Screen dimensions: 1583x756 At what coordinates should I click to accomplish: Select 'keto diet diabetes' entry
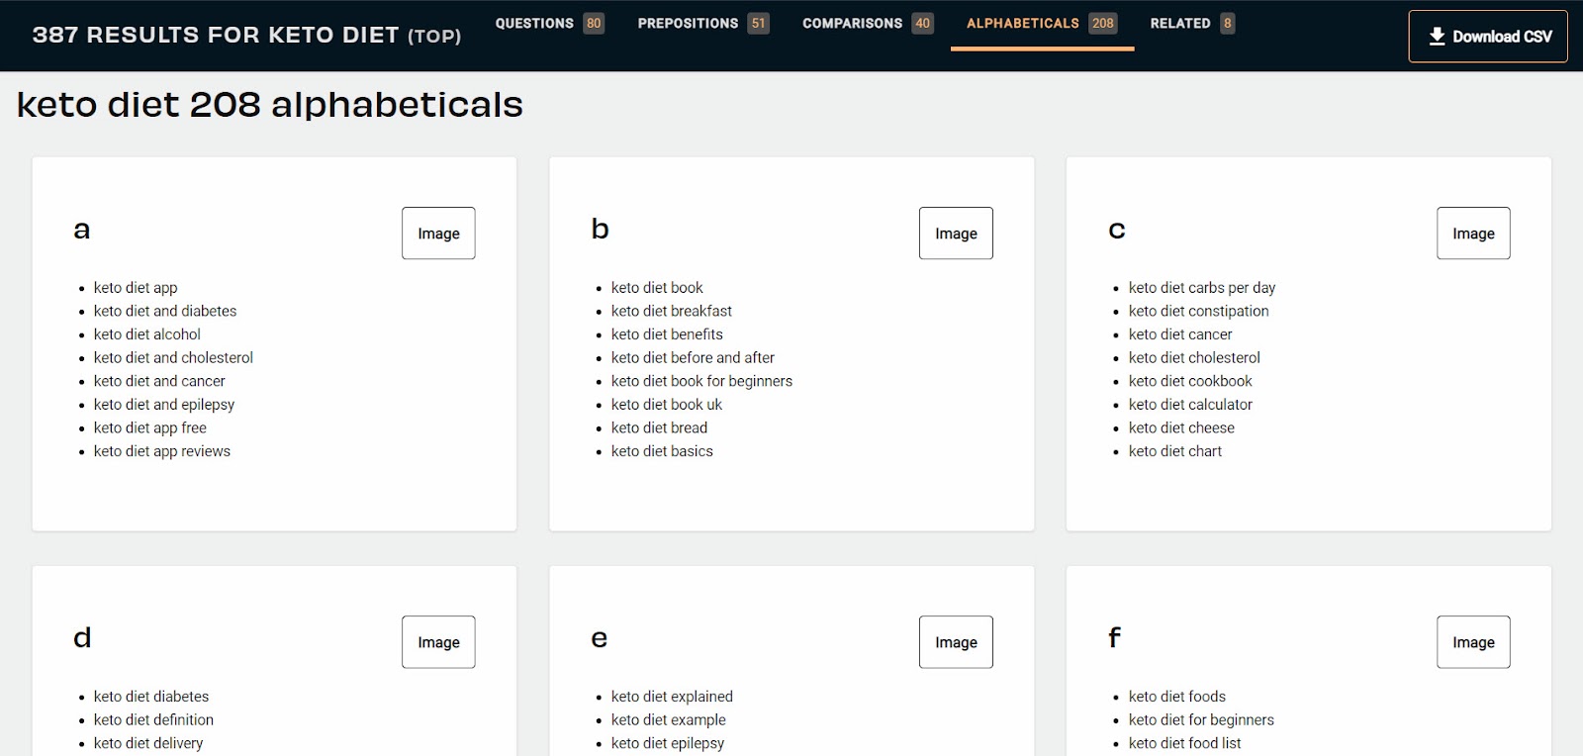click(x=151, y=697)
